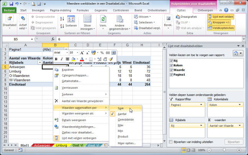Click the Bijwerken button
The image size is (248, 155).
point(234,142)
